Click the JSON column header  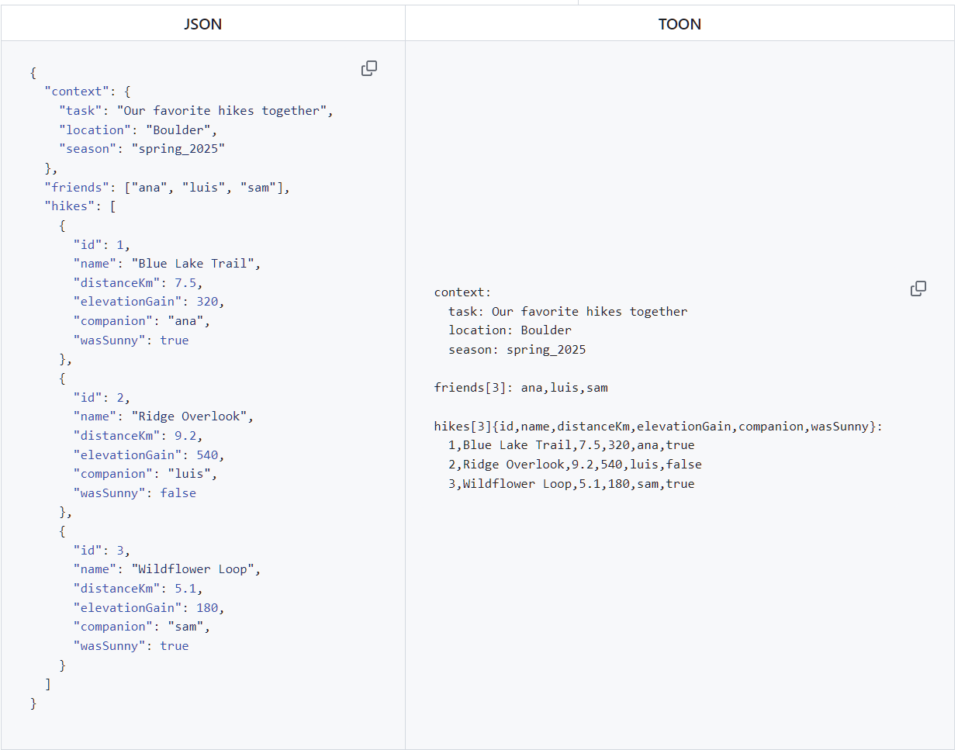(x=202, y=24)
